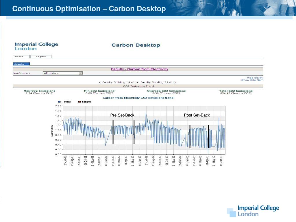Click the 01-Jul-09 x-axis date label

tap(147, 160)
